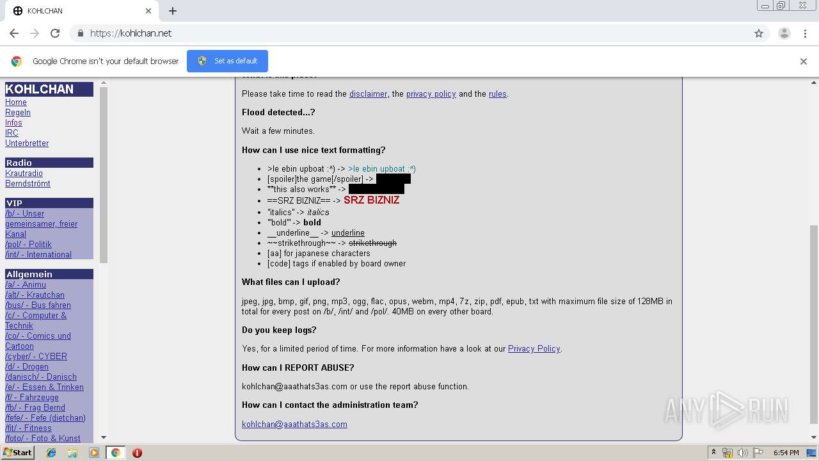Click the volume speaker tray icon

pos(742,453)
